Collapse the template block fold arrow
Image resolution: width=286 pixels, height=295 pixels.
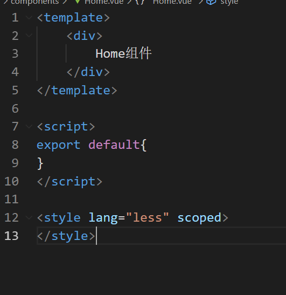pos(29,18)
